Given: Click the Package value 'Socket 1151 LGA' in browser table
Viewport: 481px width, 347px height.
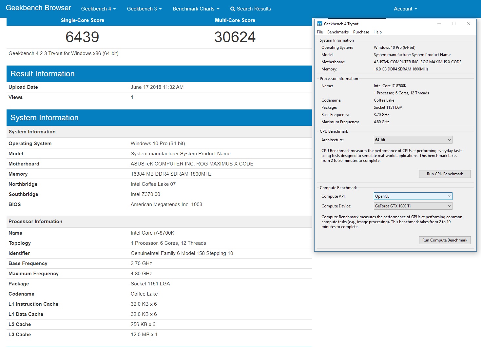Looking at the screenshot, I should 150,284.
